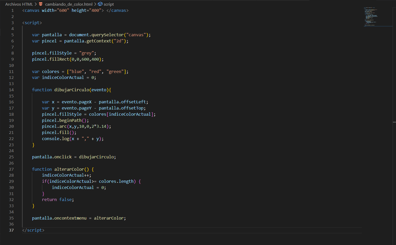
Task: Click 'beginPath' on line 19
Action: [x=70, y=121]
